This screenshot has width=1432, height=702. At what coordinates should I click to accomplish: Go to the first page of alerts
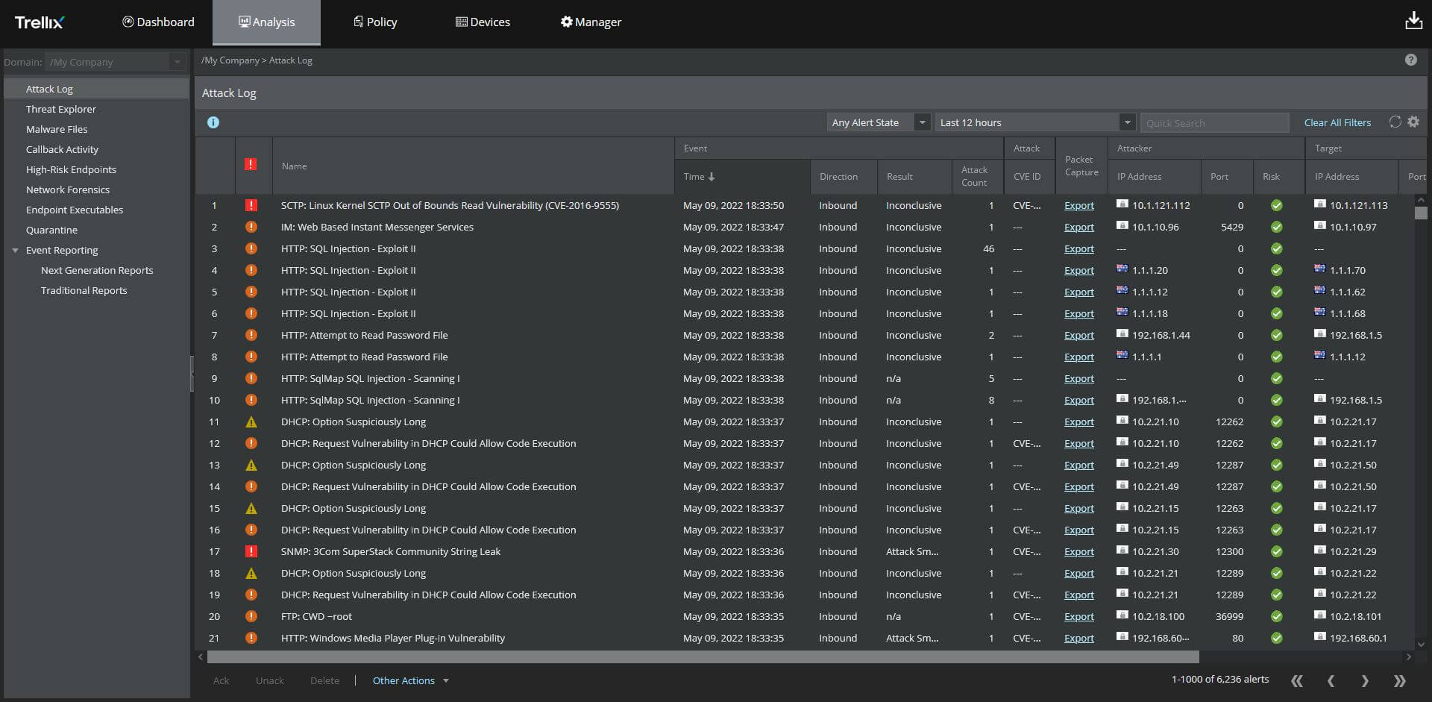1297,680
